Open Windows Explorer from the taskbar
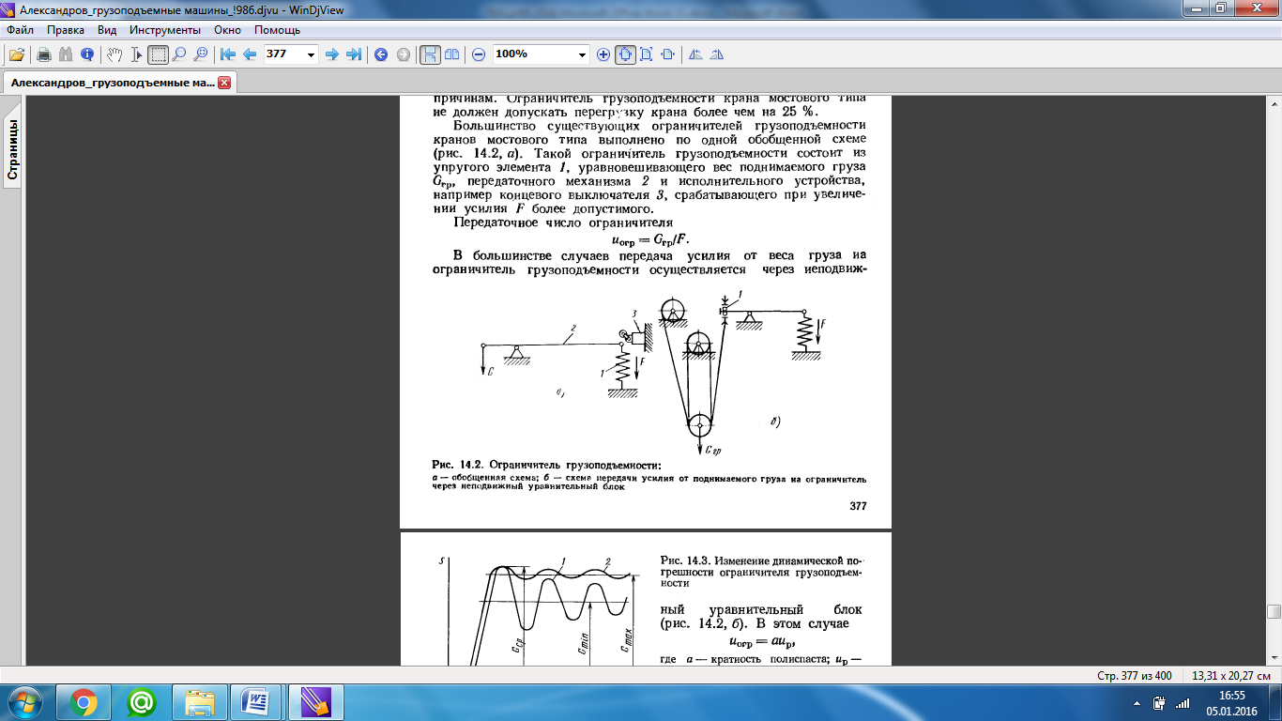Image resolution: width=1282 pixels, height=721 pixels. tap(200, 701)
